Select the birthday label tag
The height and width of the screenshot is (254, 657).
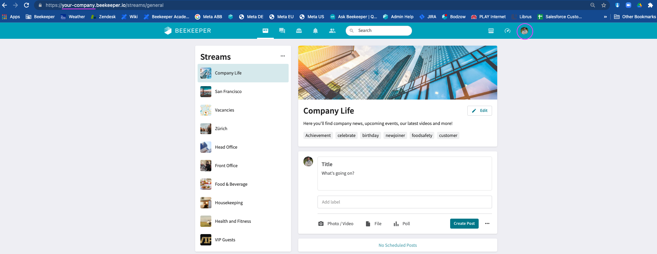click(370, 136)
